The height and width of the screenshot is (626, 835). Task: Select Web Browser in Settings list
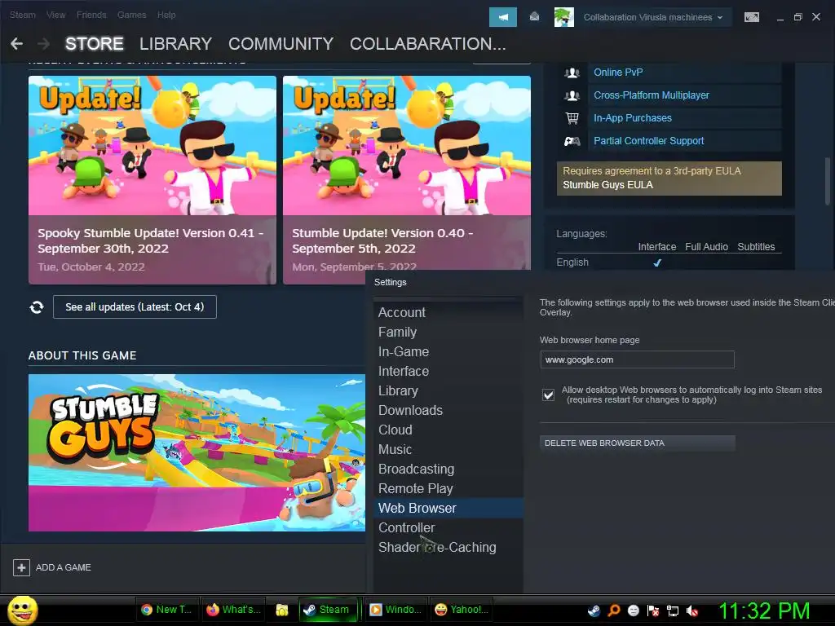pyautogui.click(x=448, y=509)
